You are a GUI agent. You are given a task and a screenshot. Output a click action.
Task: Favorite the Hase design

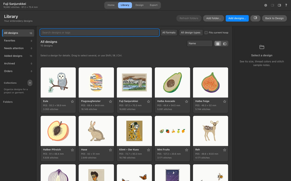pyautogui.click(x=110, y=150)
